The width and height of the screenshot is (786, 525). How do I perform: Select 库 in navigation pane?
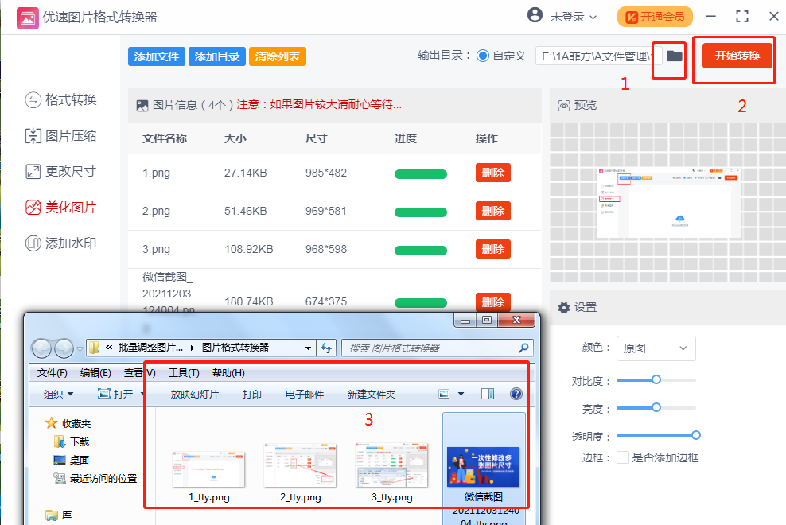coord(59,515)
